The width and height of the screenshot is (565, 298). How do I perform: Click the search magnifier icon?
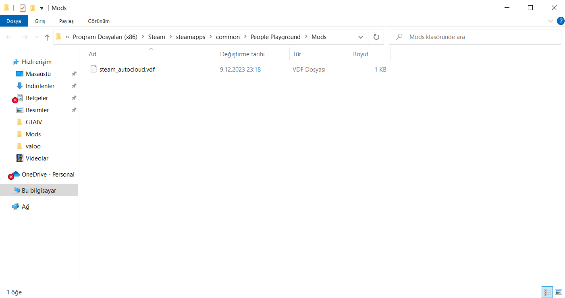point(399,37)
